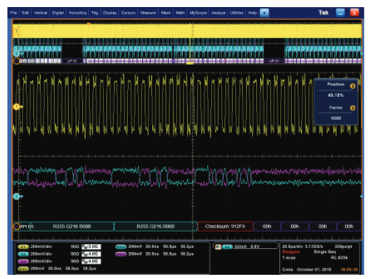Click the orange 16:05:36 time readout
370x279 pixels.
point(349,269)
